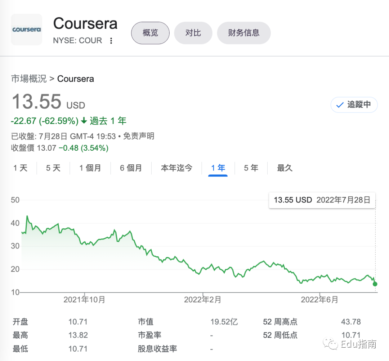This screenshot has height=361, width=389.
Task: Click the 2021年10月 axis label
Action: [x=84, y=300]
